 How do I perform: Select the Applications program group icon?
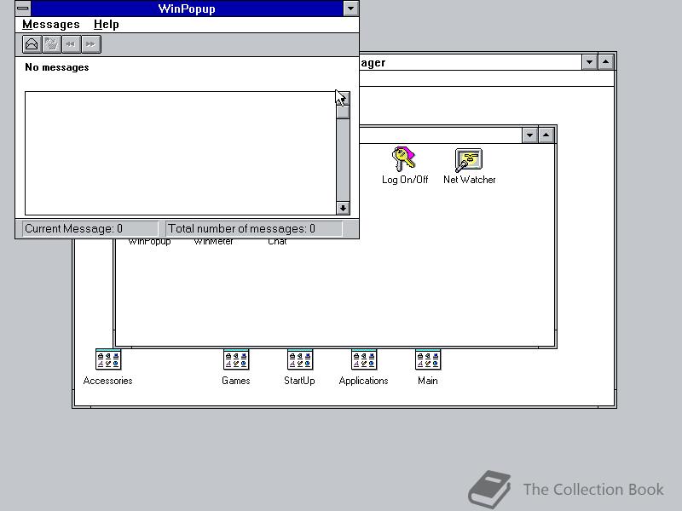pos(364,367)
